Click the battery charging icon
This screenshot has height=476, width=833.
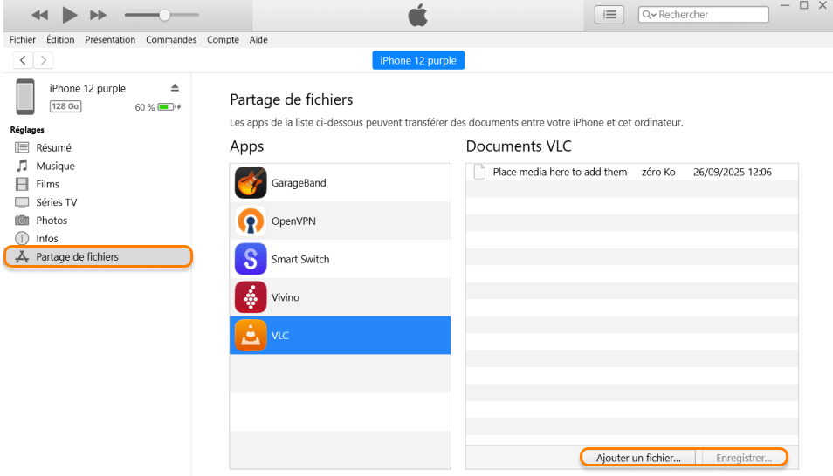click(169, 106)
